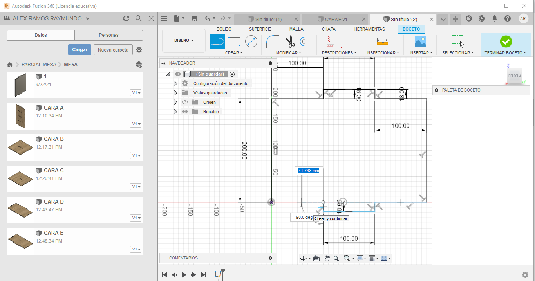Click the Nueva carpeta button
Screen dimensions: 535x281
pyautogui.click(x=113, y=50)
